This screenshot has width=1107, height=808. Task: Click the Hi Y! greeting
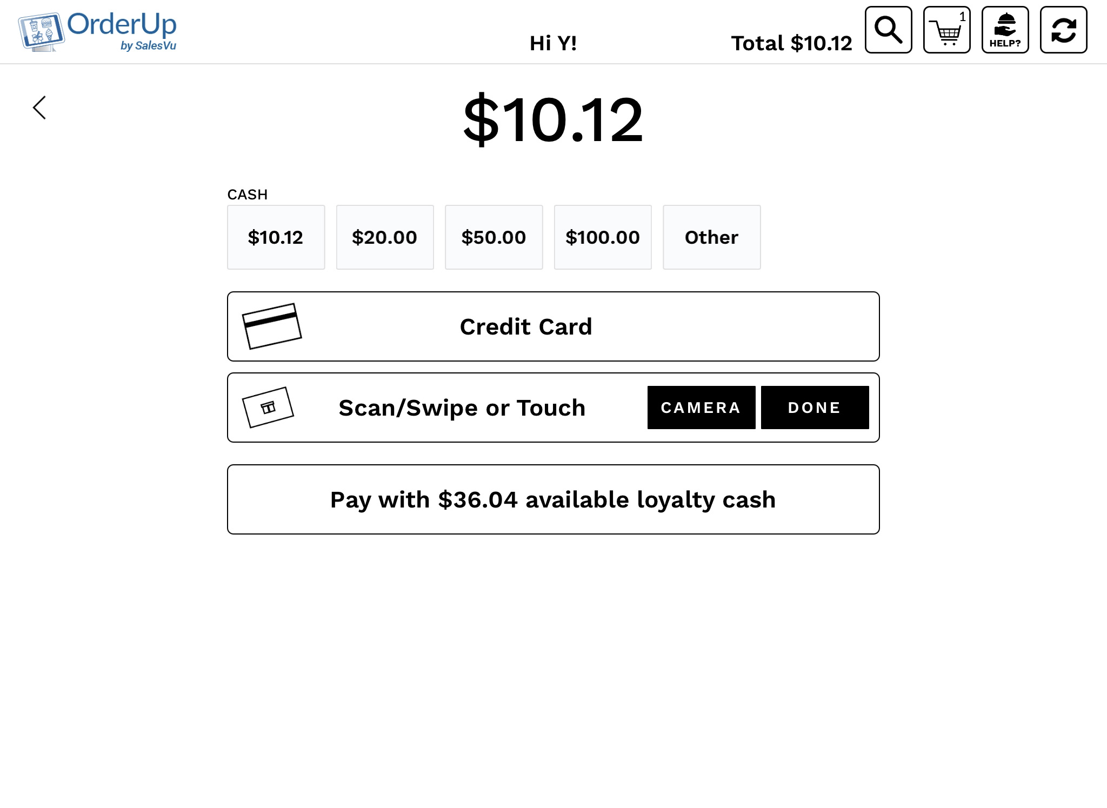pyautogui.click(x=553, y=43)
